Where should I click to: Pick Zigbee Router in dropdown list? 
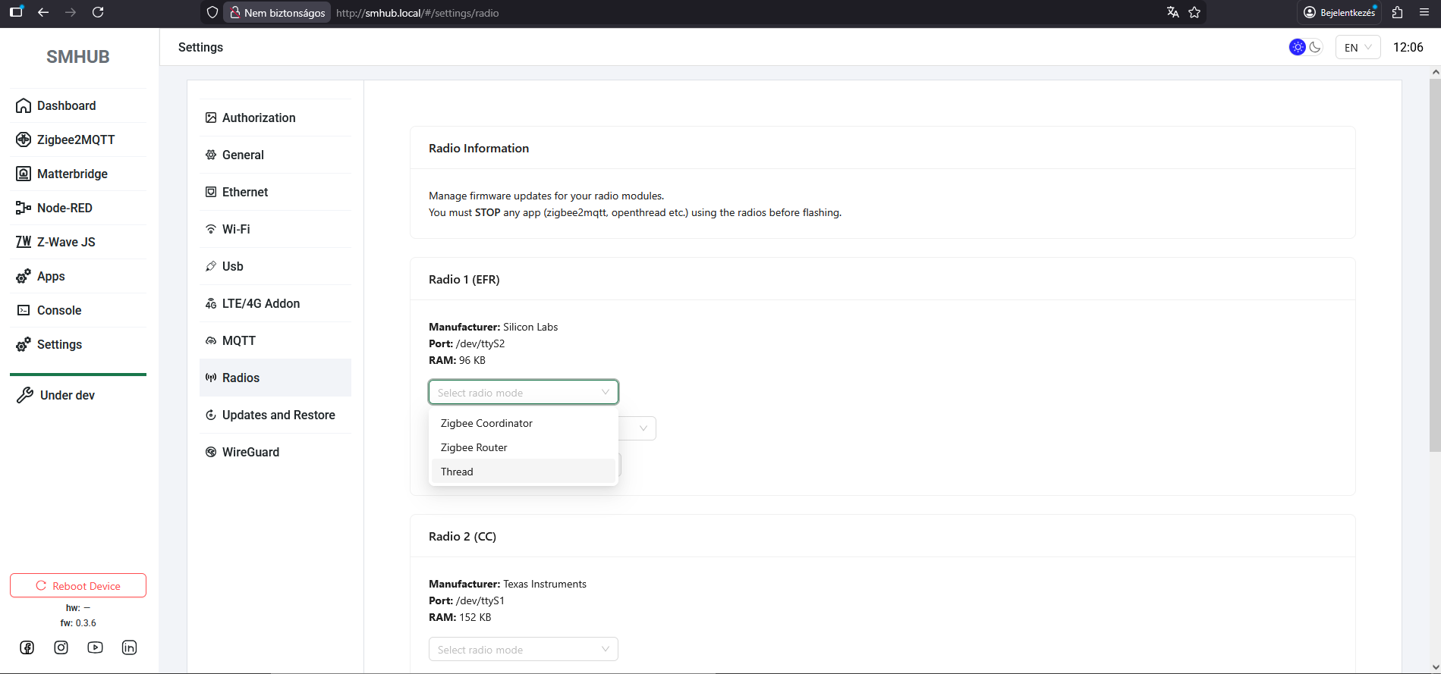(474, 447)
